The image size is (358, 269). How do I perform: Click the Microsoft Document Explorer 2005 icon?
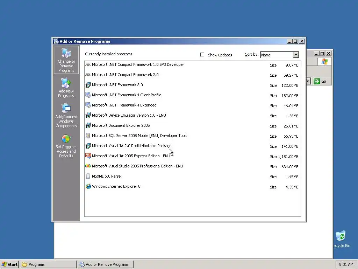tap(88, 125)
